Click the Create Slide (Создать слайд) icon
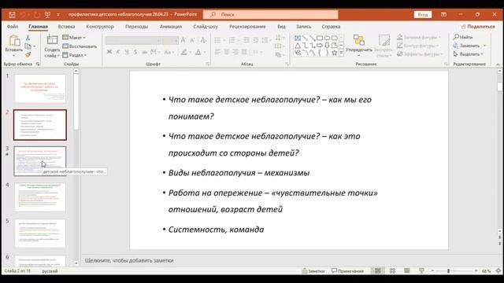Viewport: 504px width, 283px height. pyautogui.click(x=52, y=40)
